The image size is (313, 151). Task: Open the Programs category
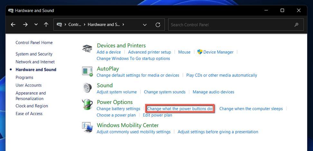24,77
